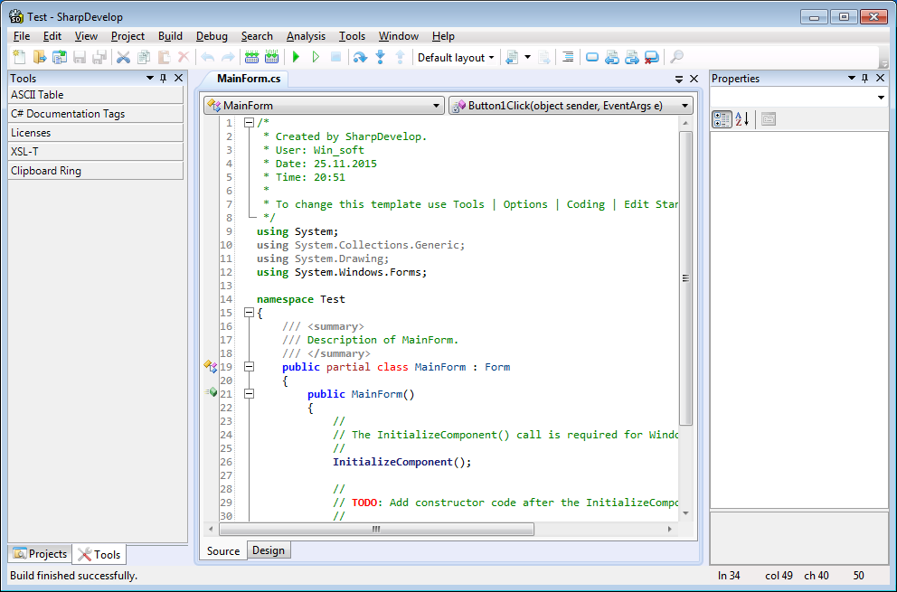897x592 pixels.
Task: Click the Toggle Bookmark toolbar icon
Action: tap(592, 57)
